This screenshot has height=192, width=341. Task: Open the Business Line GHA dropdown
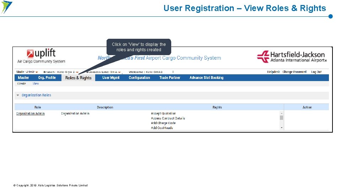click(x=119, y=72)
